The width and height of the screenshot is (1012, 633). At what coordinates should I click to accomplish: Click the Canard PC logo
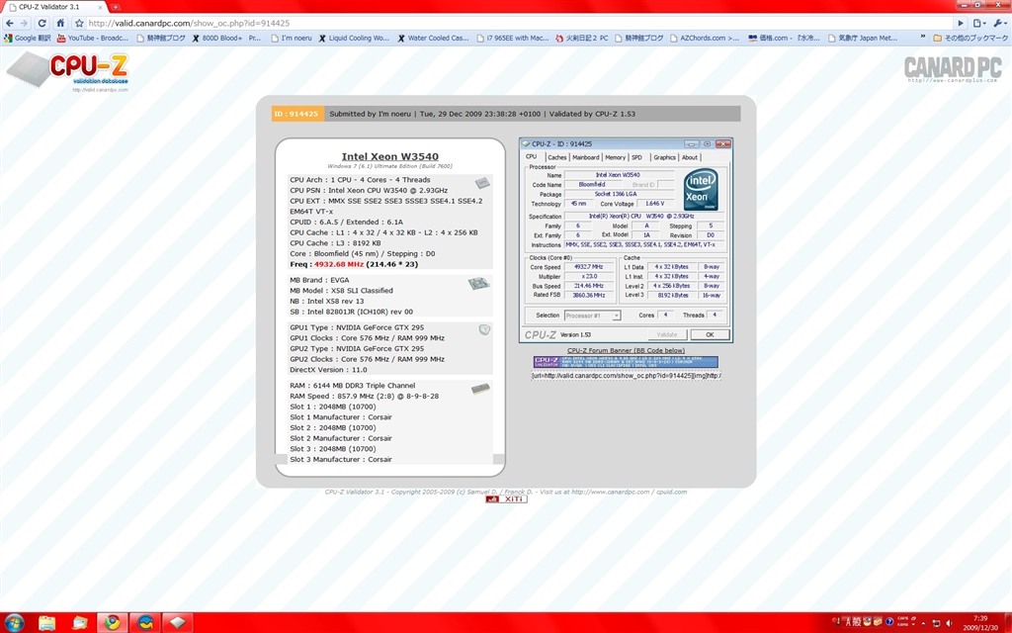(x=953, y=69)
